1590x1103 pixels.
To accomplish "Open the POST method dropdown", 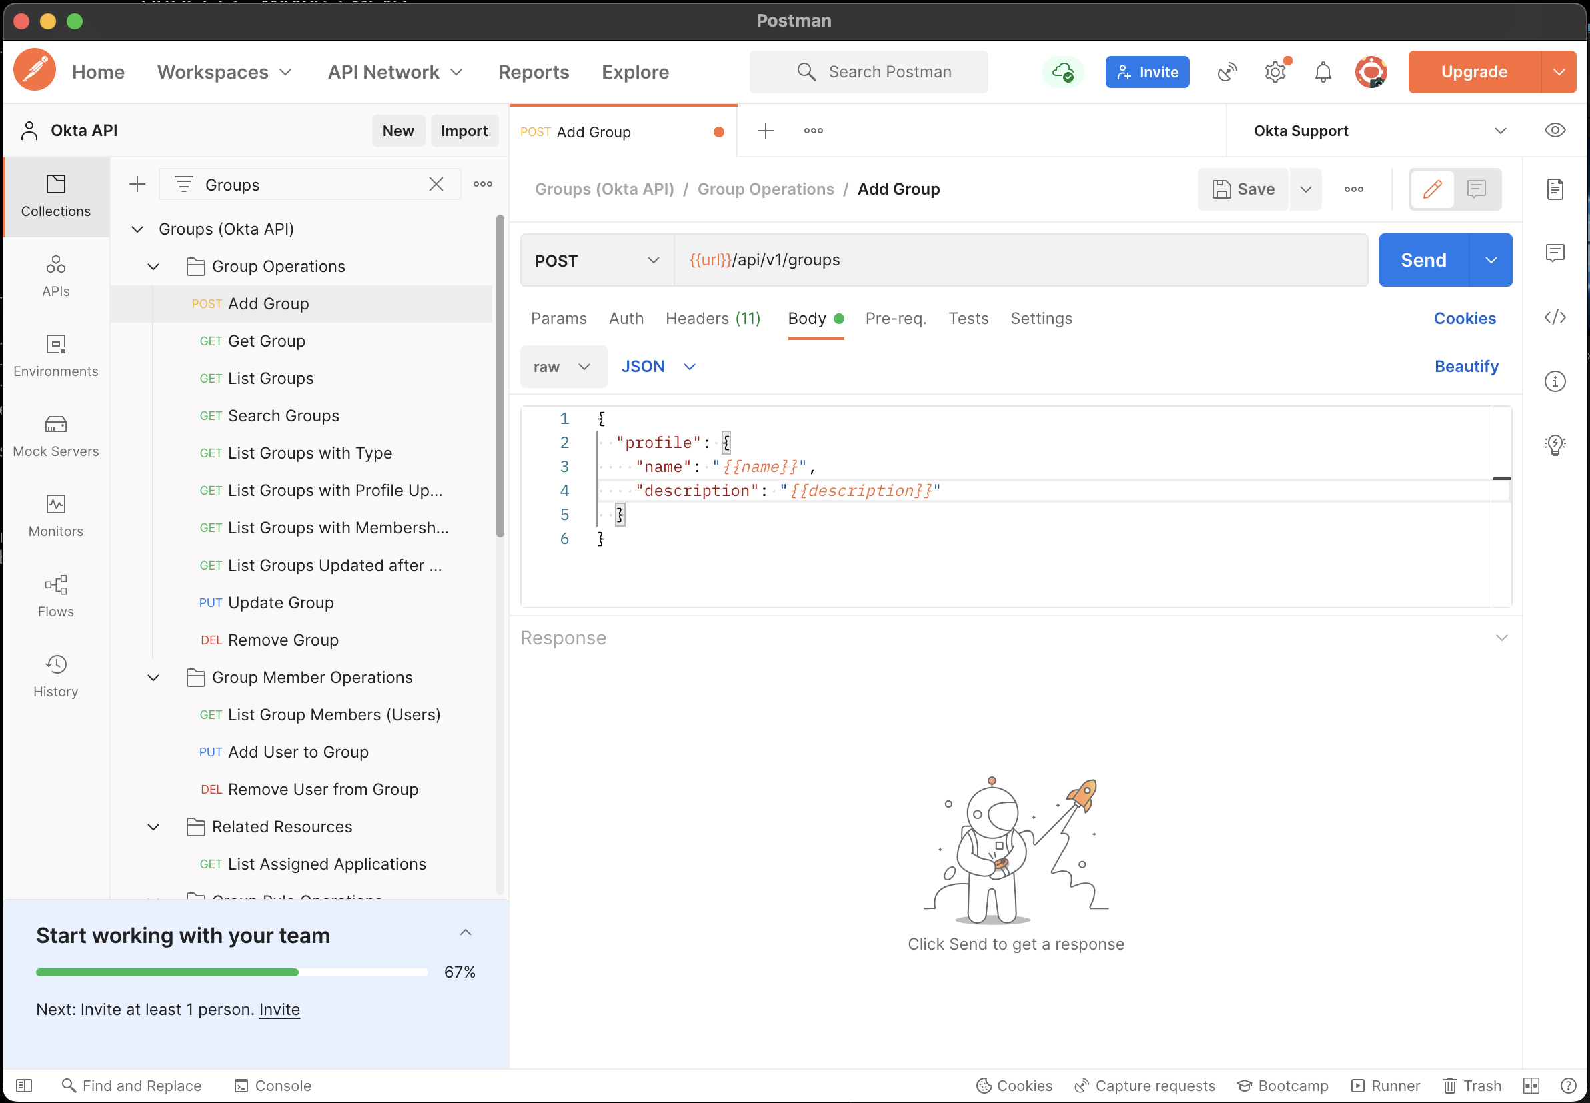I will click(596, 261).
